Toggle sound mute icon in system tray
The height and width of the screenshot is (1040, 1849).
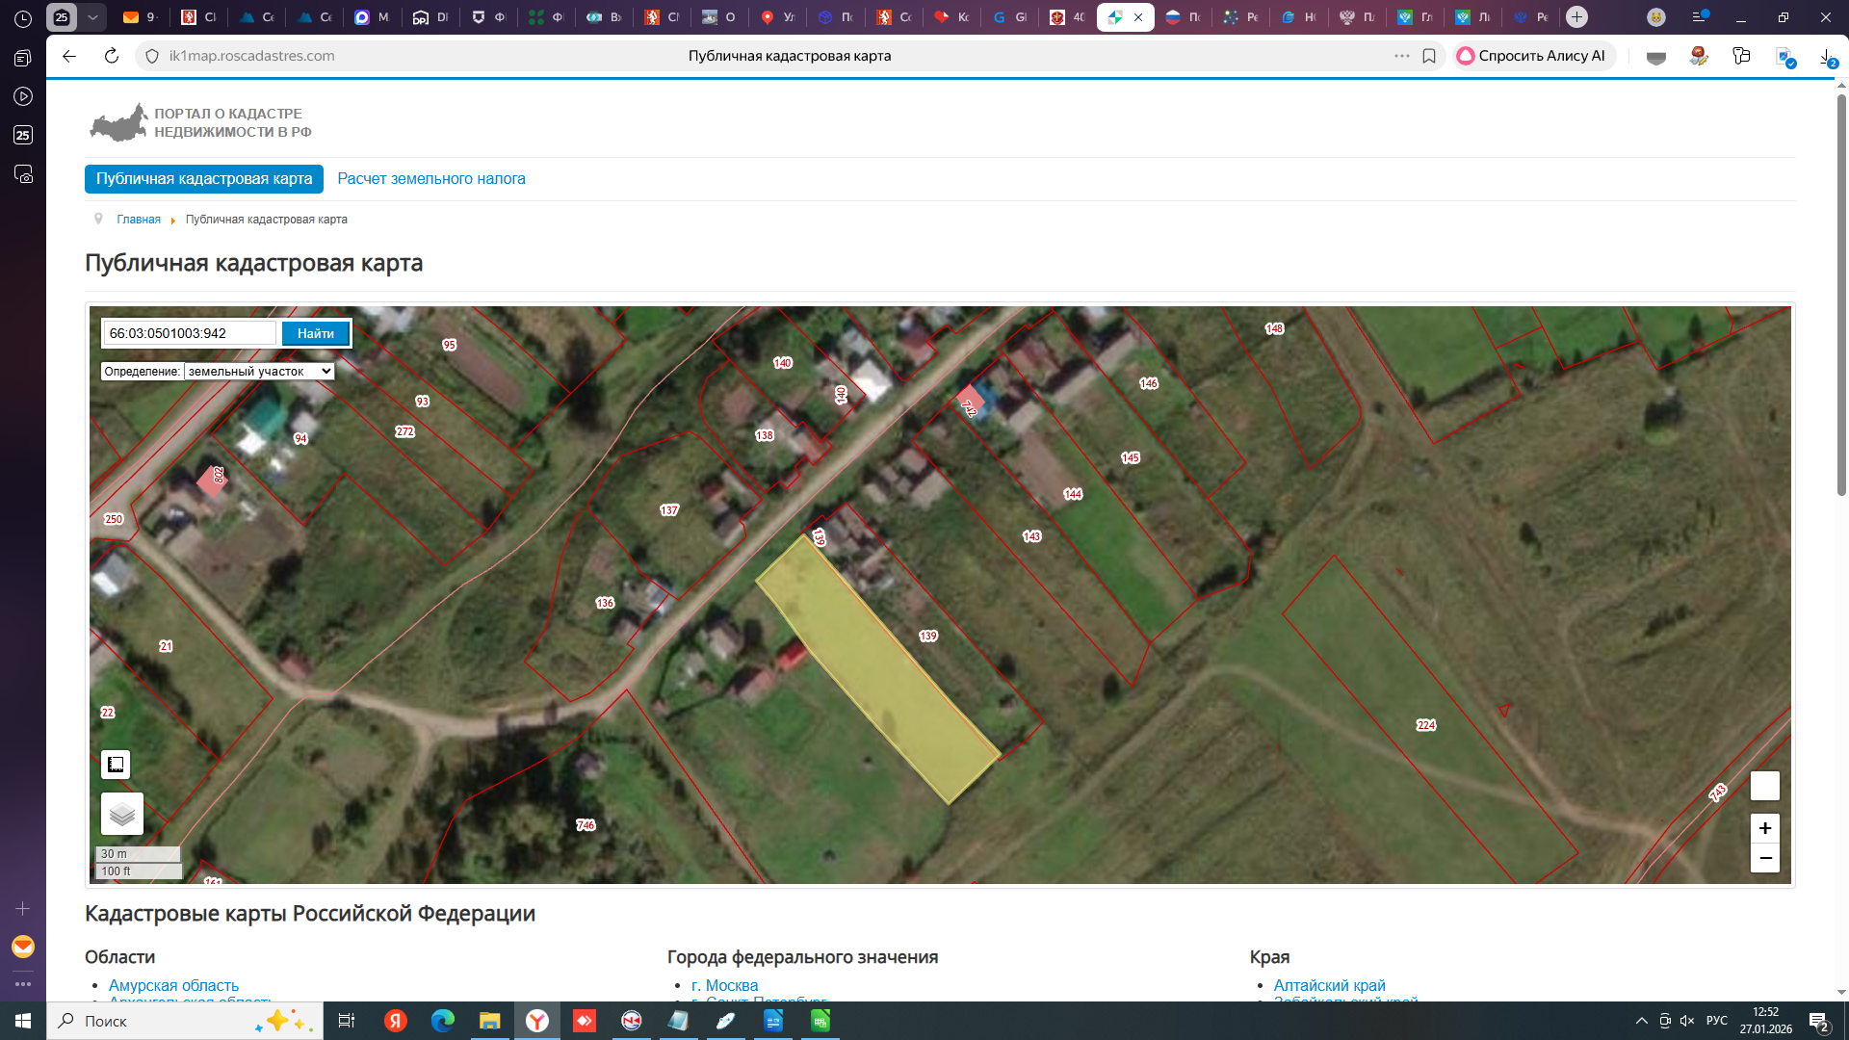click(1687, 1021)
